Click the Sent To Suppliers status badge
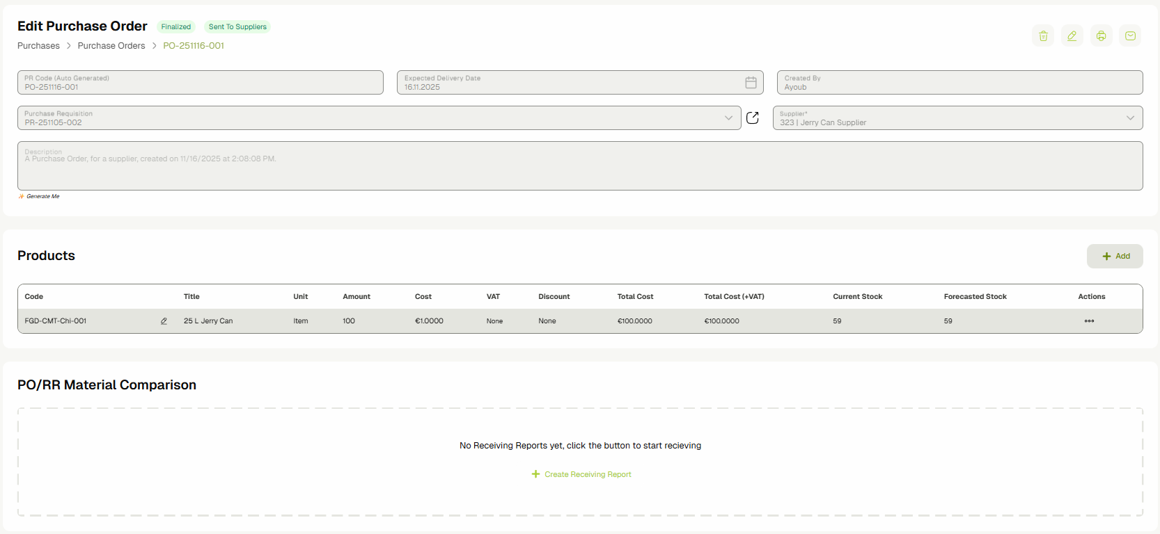Screen dimensions: 1160x534 coord(237,27)
